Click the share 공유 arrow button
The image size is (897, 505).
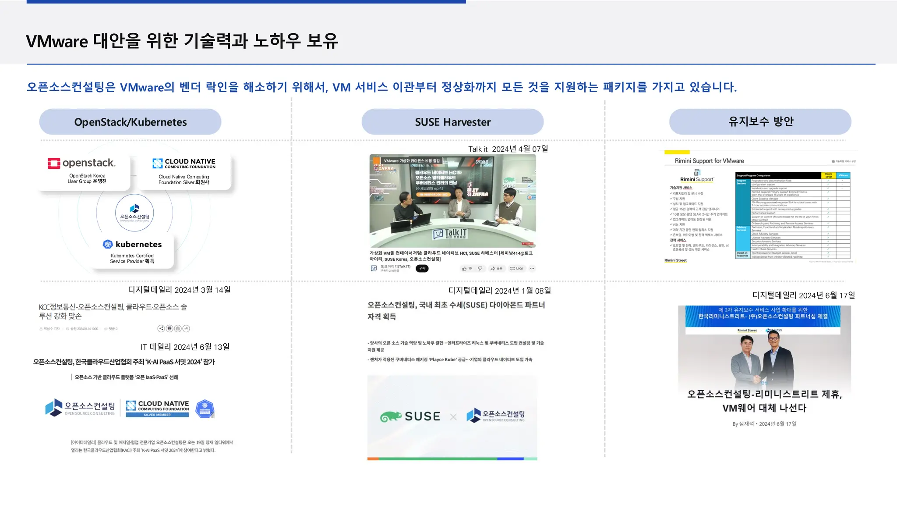(x=497, y=268)
